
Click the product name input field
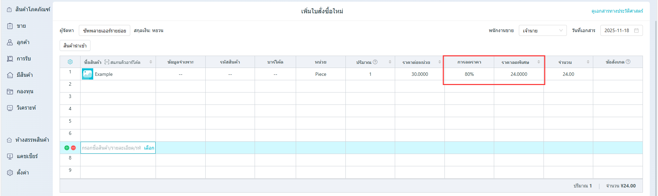click(x=111, y=148)
